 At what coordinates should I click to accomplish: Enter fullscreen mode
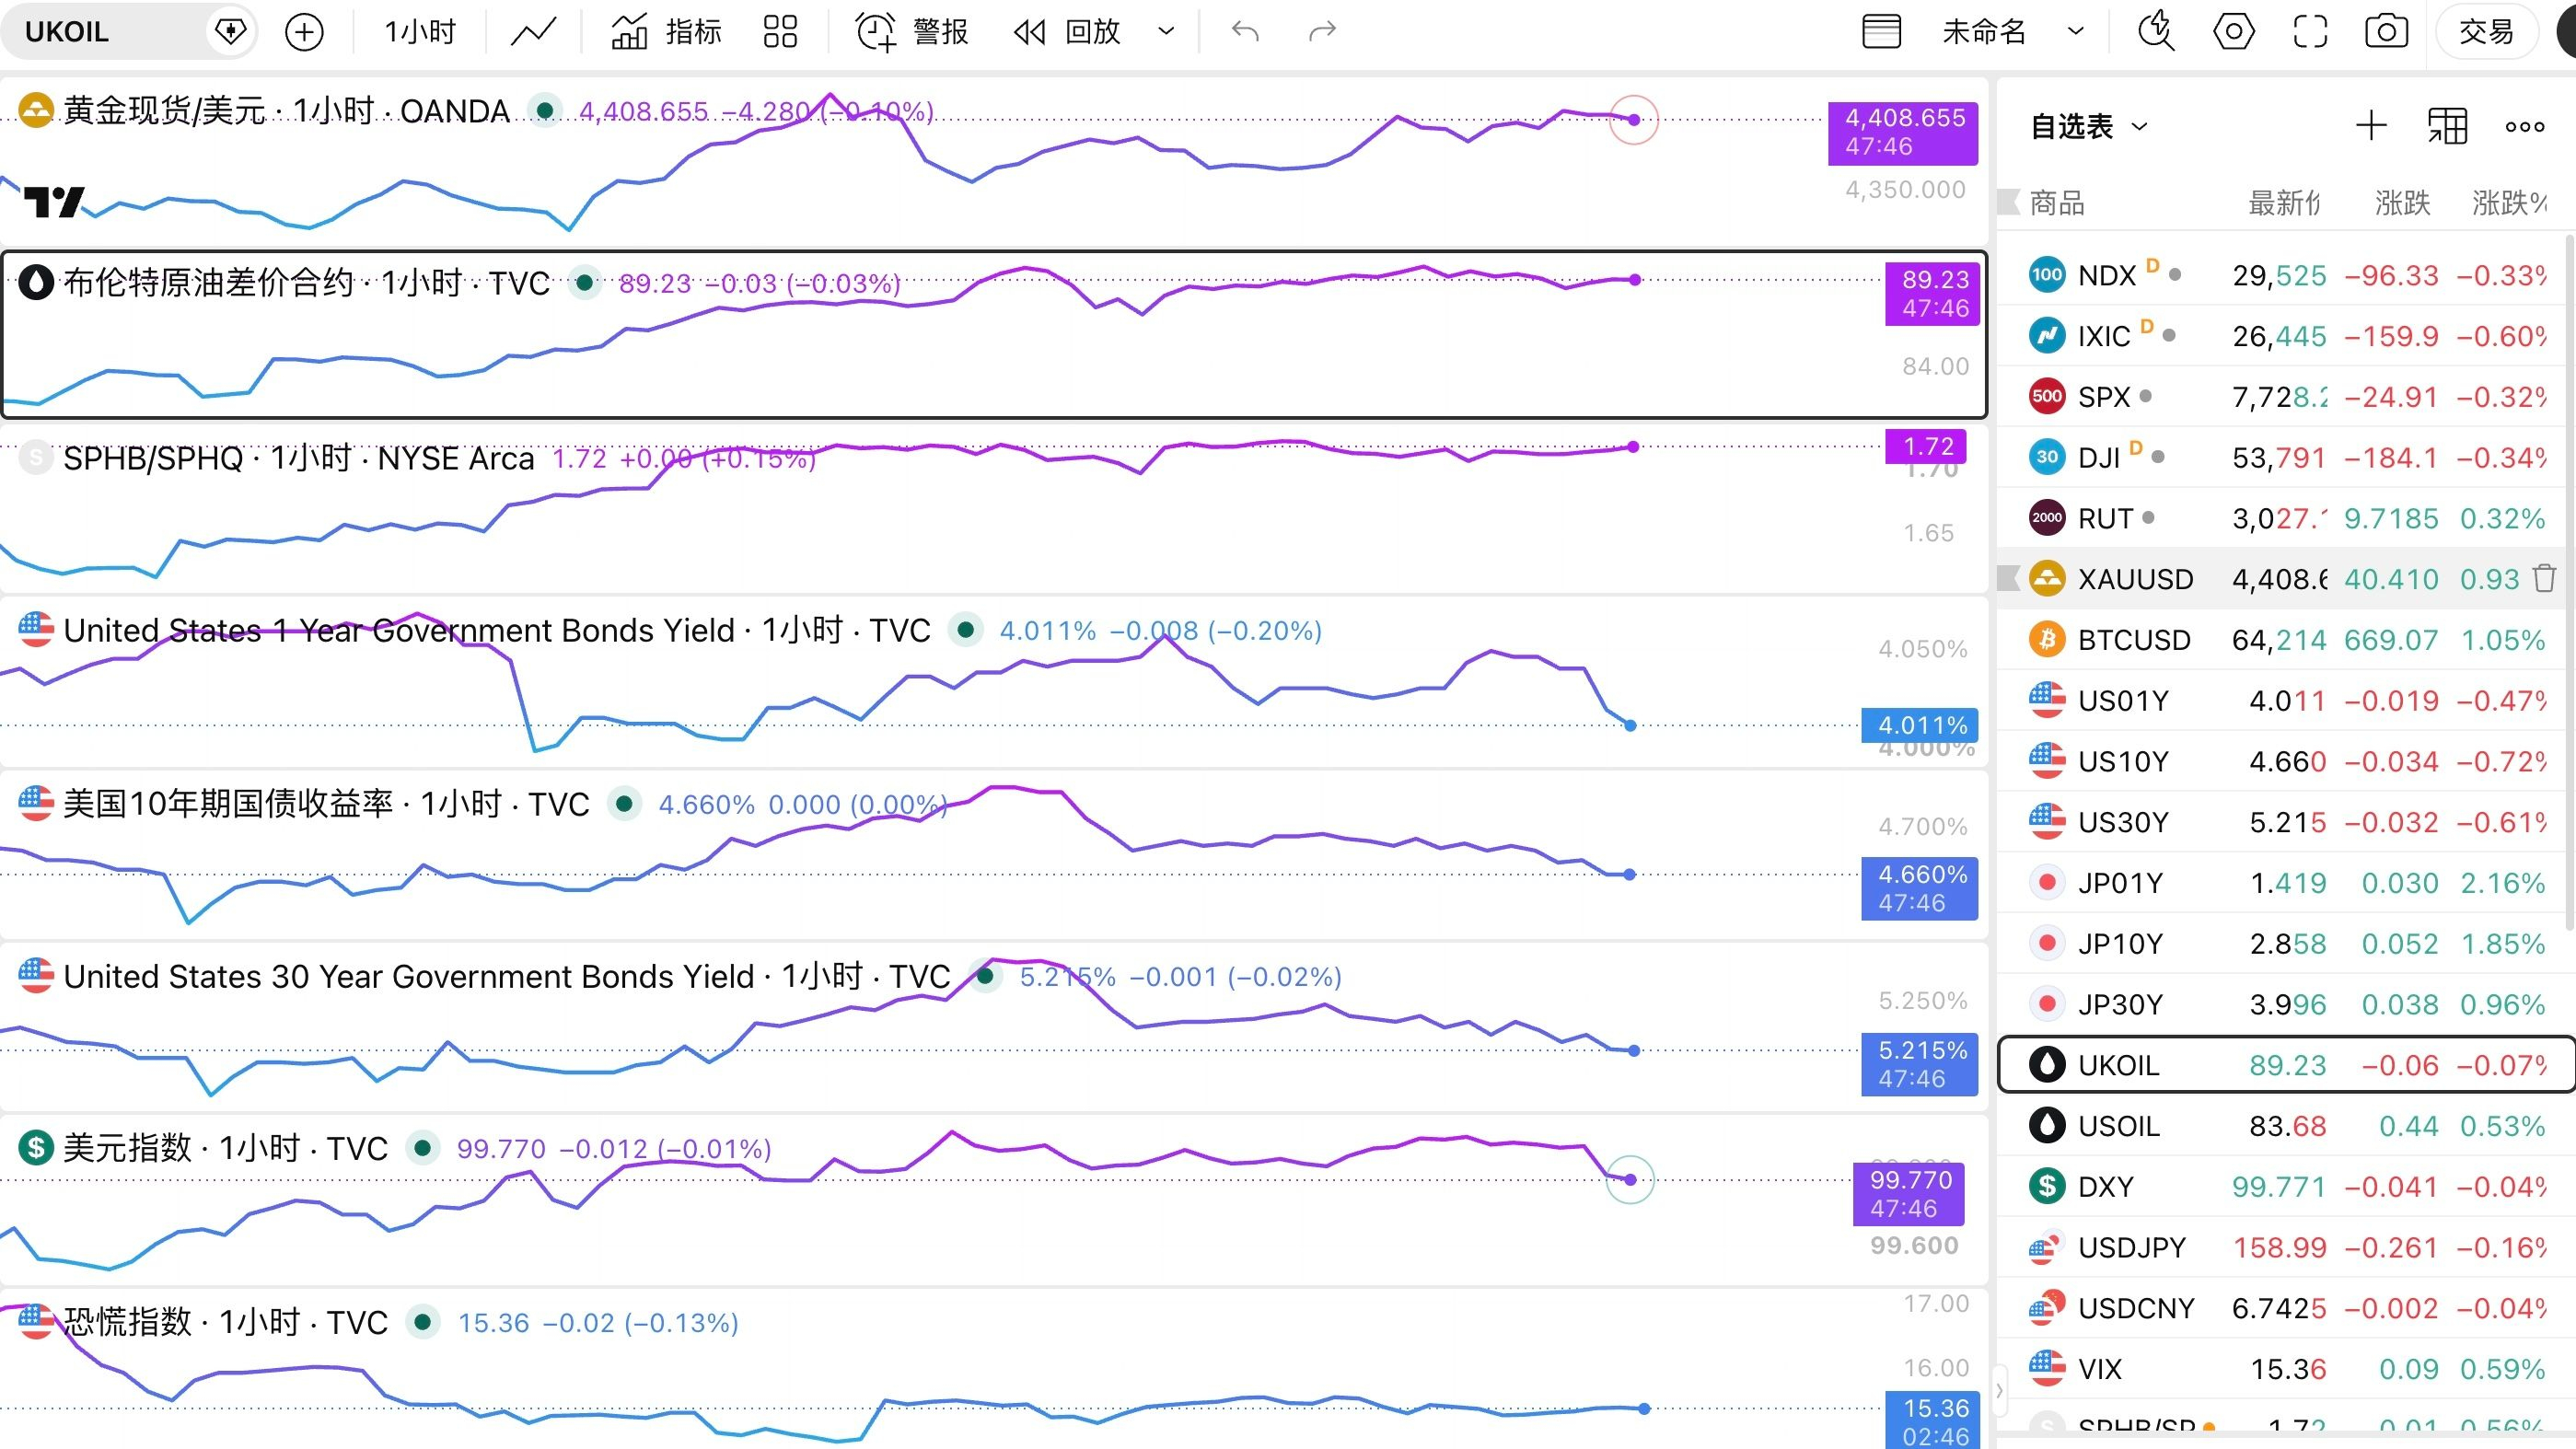tap(2310, 32)
